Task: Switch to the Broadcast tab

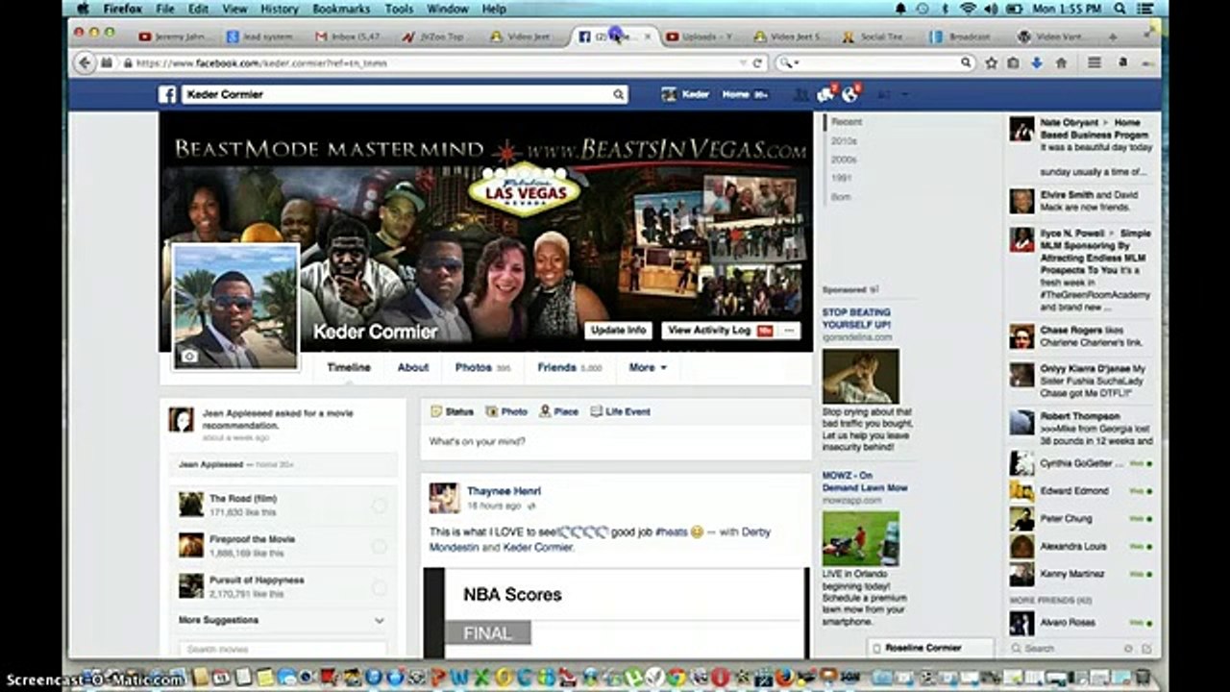Action: [x=964, y=37]
